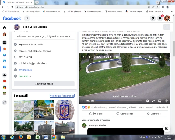The height and width of the screenshot is (140, 175).
Task: Click the link chain icon in sidebar
Action: (5, 102)
